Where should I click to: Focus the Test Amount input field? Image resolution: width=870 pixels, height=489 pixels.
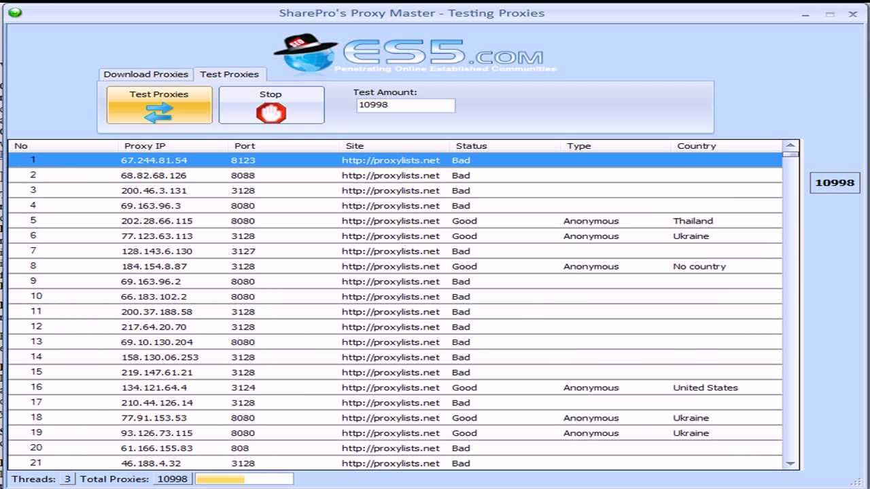(x=406, y=105)
